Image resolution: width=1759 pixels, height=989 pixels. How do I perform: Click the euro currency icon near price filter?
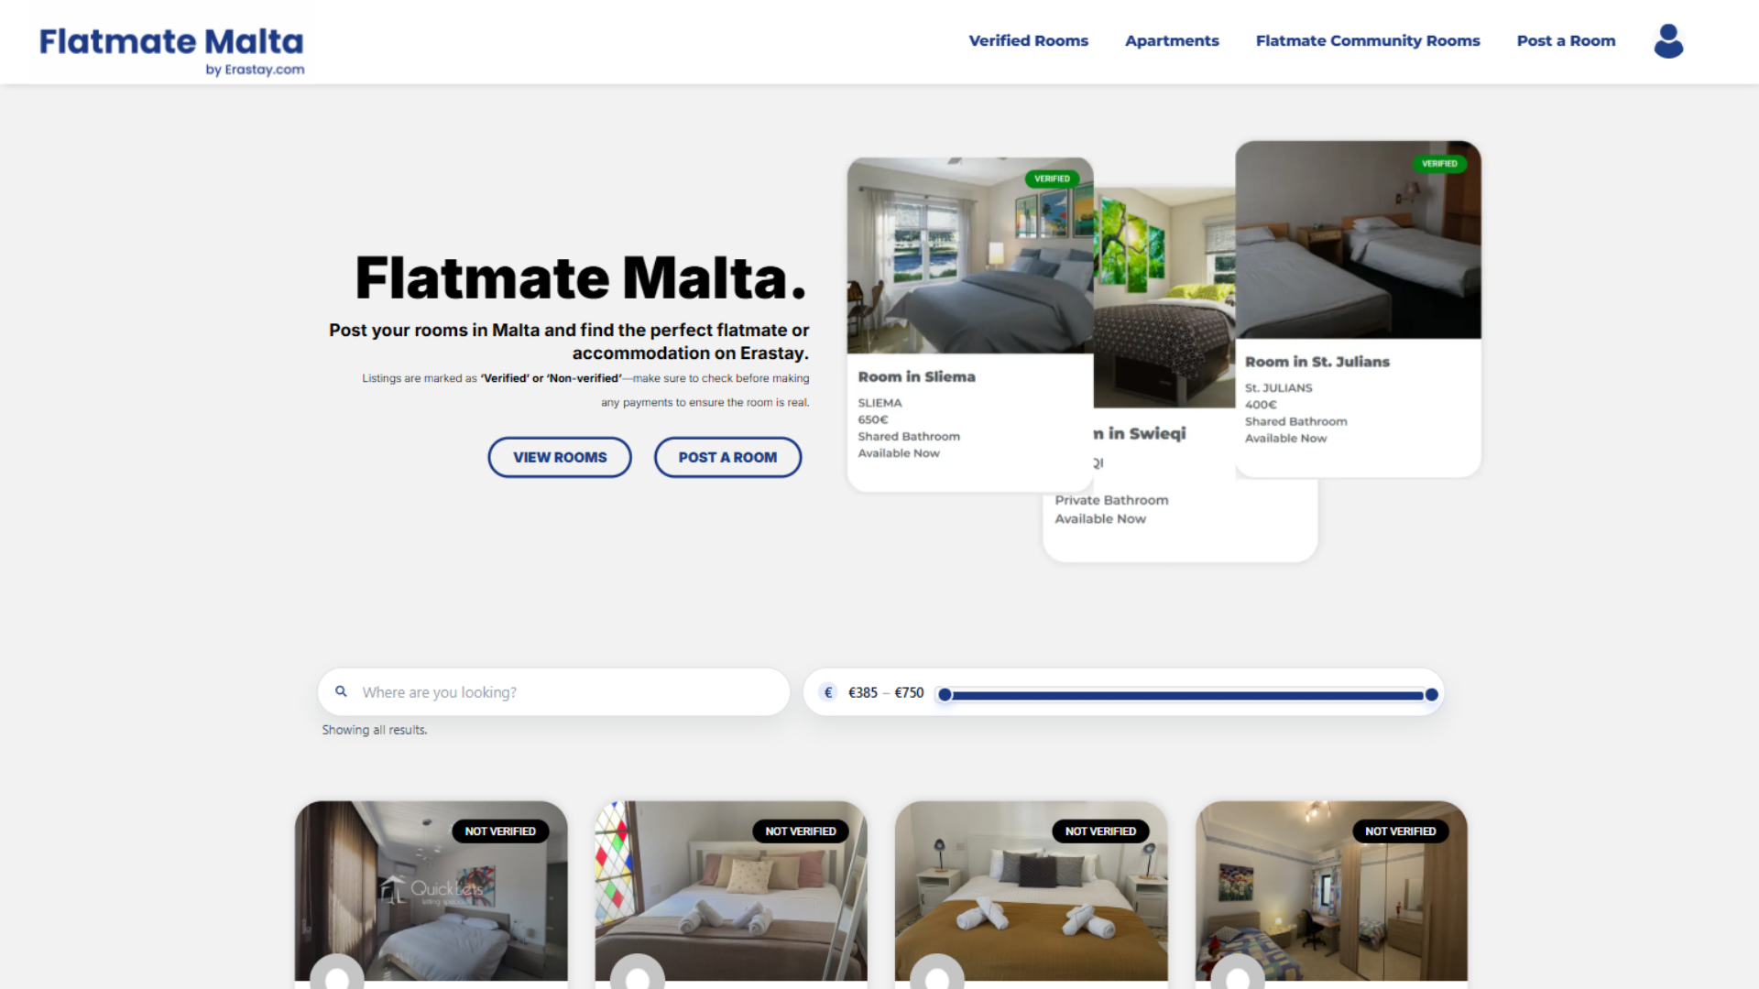[827, 692]
